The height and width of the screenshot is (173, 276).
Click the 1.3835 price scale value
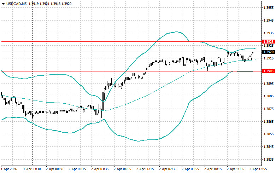click(x=269, y=160)
